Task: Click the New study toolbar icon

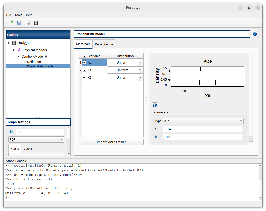Action: tap(11, 23)
